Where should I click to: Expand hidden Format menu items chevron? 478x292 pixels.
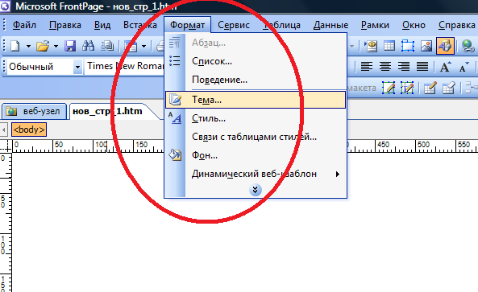click(256, 190)
